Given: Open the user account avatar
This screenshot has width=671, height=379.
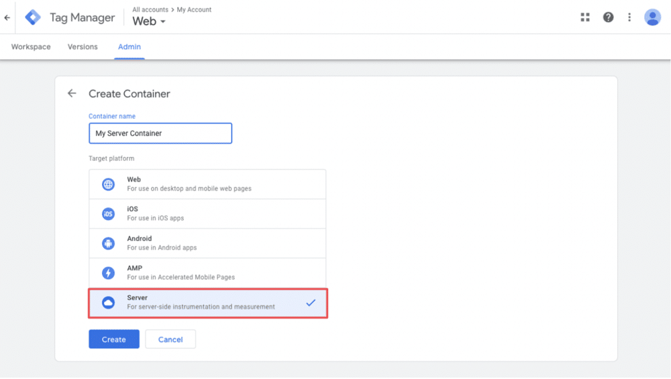Looking at the screenshot, I should [652, 17].
